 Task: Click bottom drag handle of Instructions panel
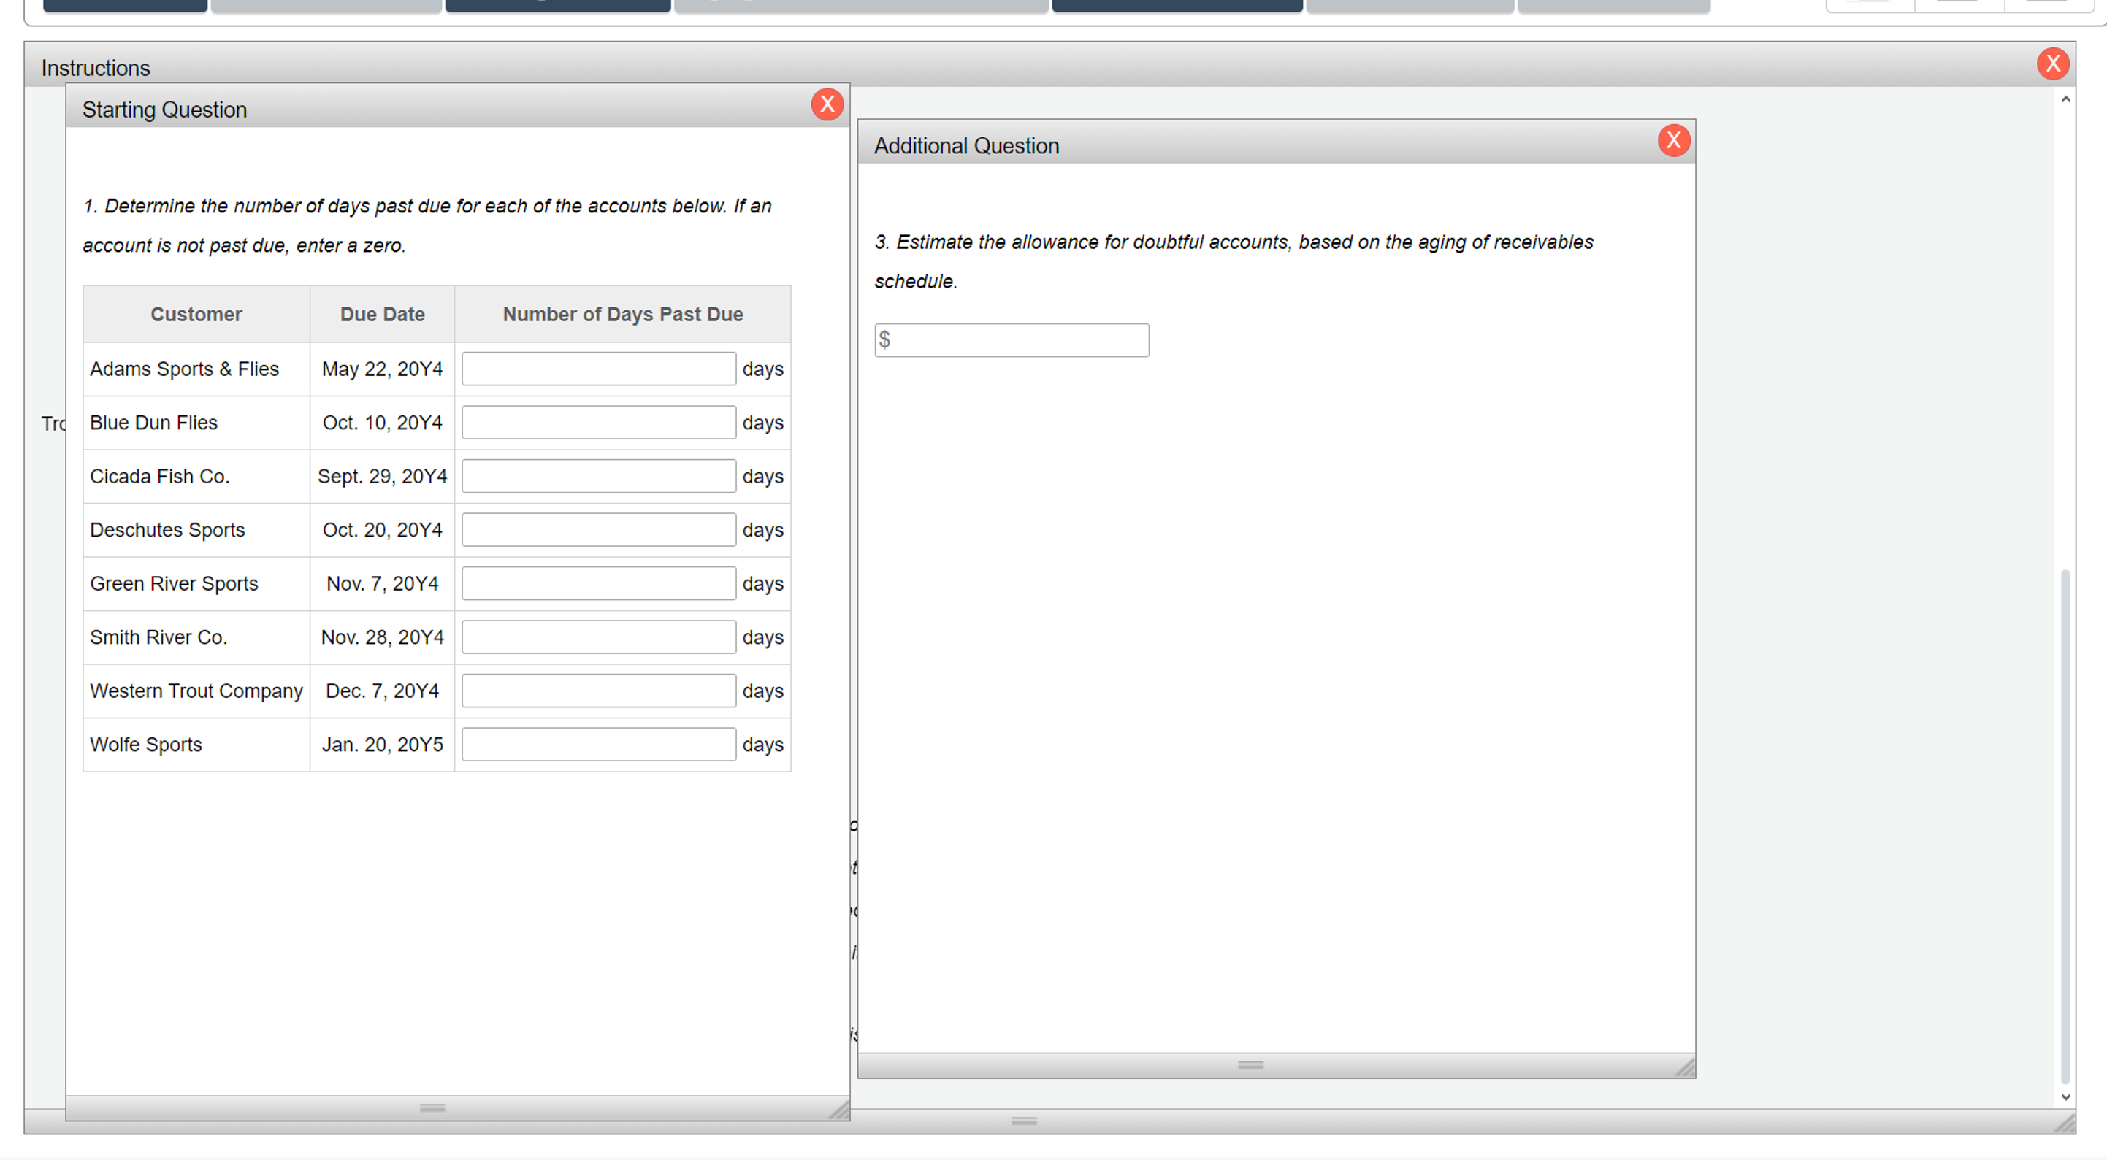(x=1023, y=1121)
